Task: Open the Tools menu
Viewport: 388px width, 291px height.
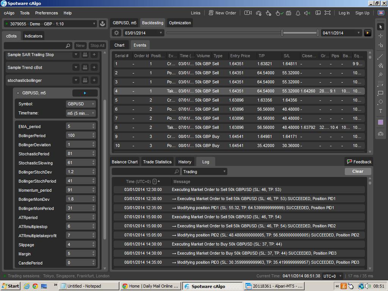Action: click(25, 13)
